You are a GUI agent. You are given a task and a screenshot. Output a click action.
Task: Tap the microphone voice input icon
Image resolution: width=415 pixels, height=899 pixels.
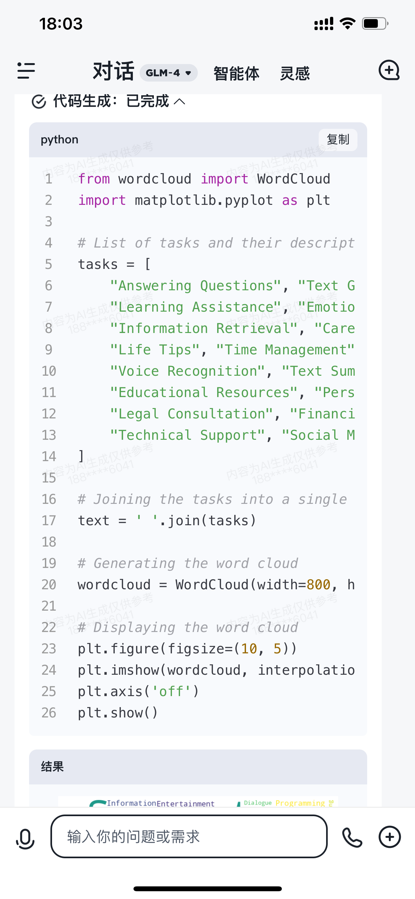point(25,839)
